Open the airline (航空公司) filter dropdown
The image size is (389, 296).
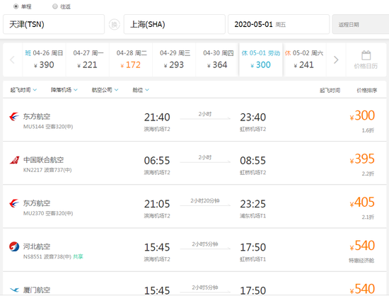click(105, 90)
